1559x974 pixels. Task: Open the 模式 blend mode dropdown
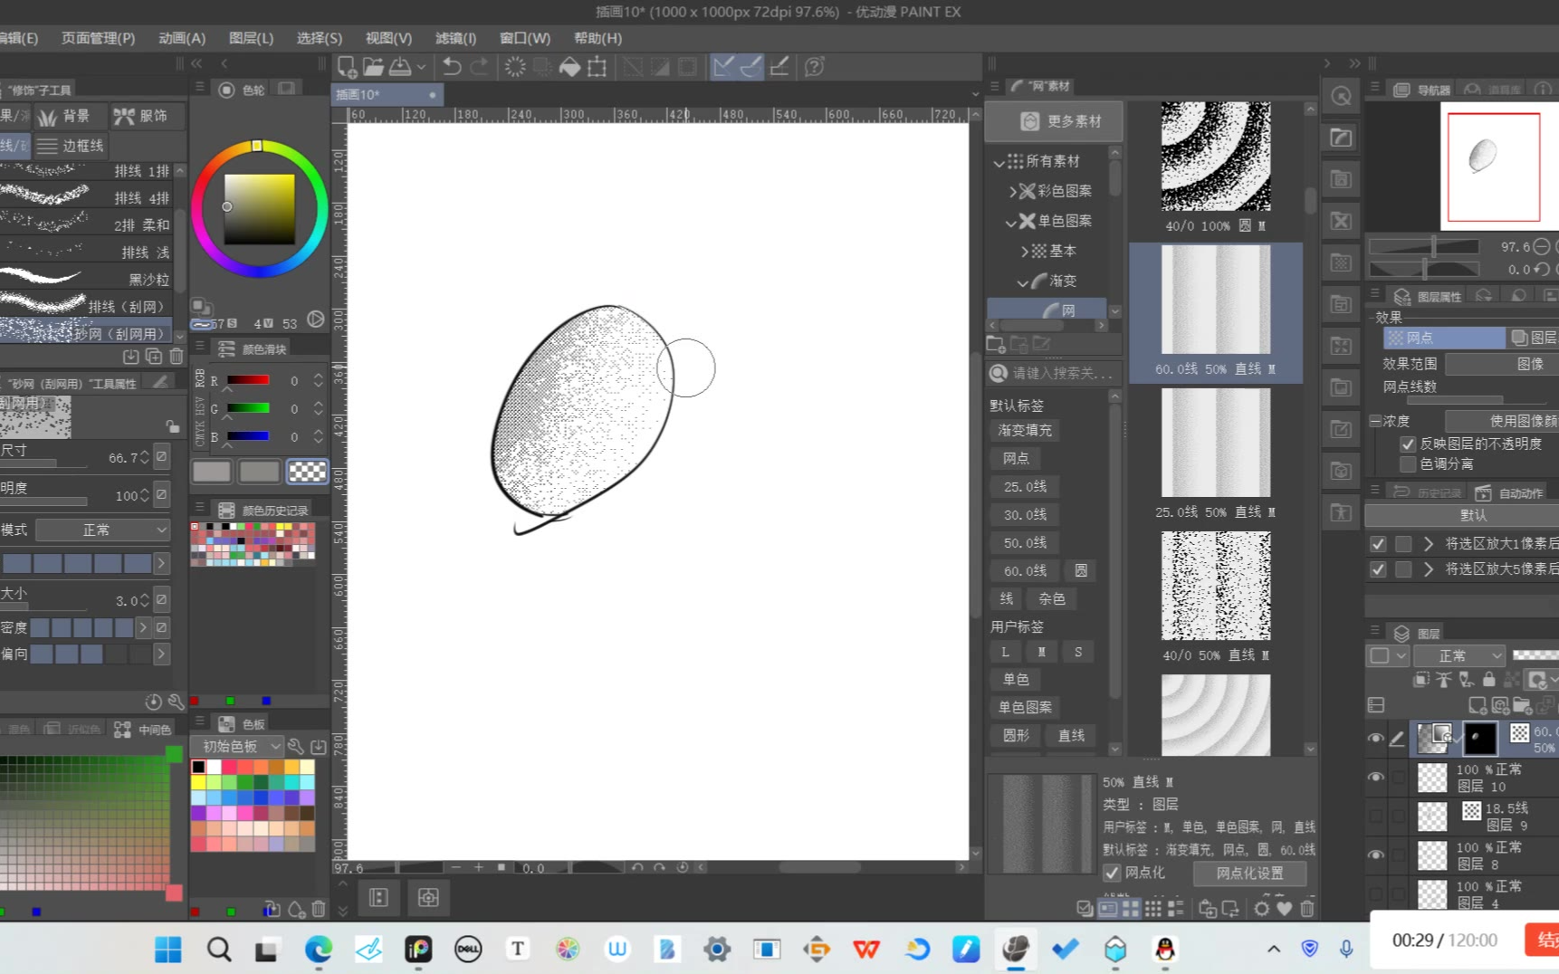tap(102, 530)
